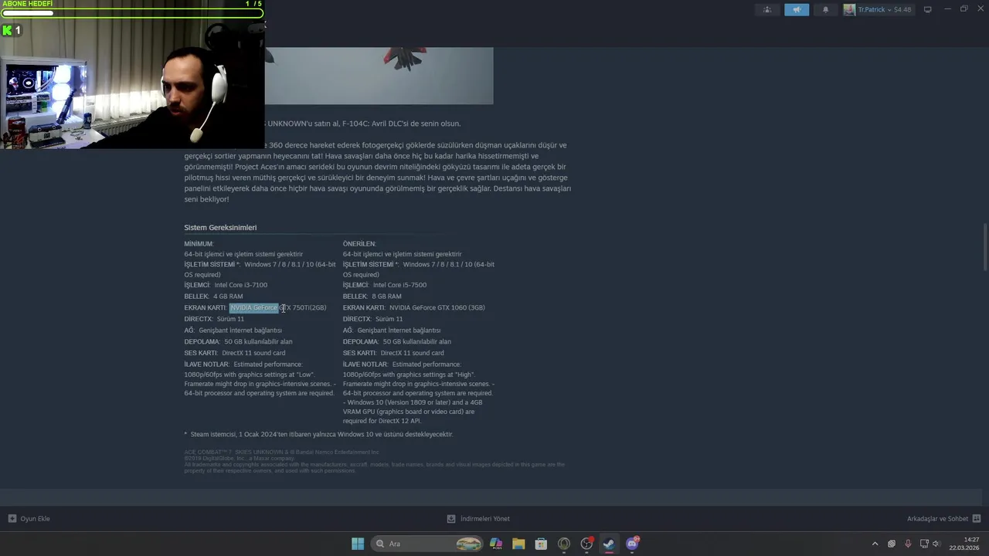Click the ÖNERİLEN requirements label
The width and height of the screenshot is (989, 556).
click(359, 244)
